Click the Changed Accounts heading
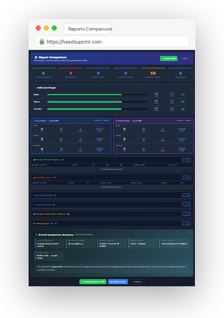Screen dimensions: 224x318 pyautogui.click(x=50, y=214)
